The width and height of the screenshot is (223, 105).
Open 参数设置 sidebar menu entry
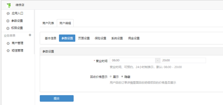pyautogui.click(x=17, y=21)
